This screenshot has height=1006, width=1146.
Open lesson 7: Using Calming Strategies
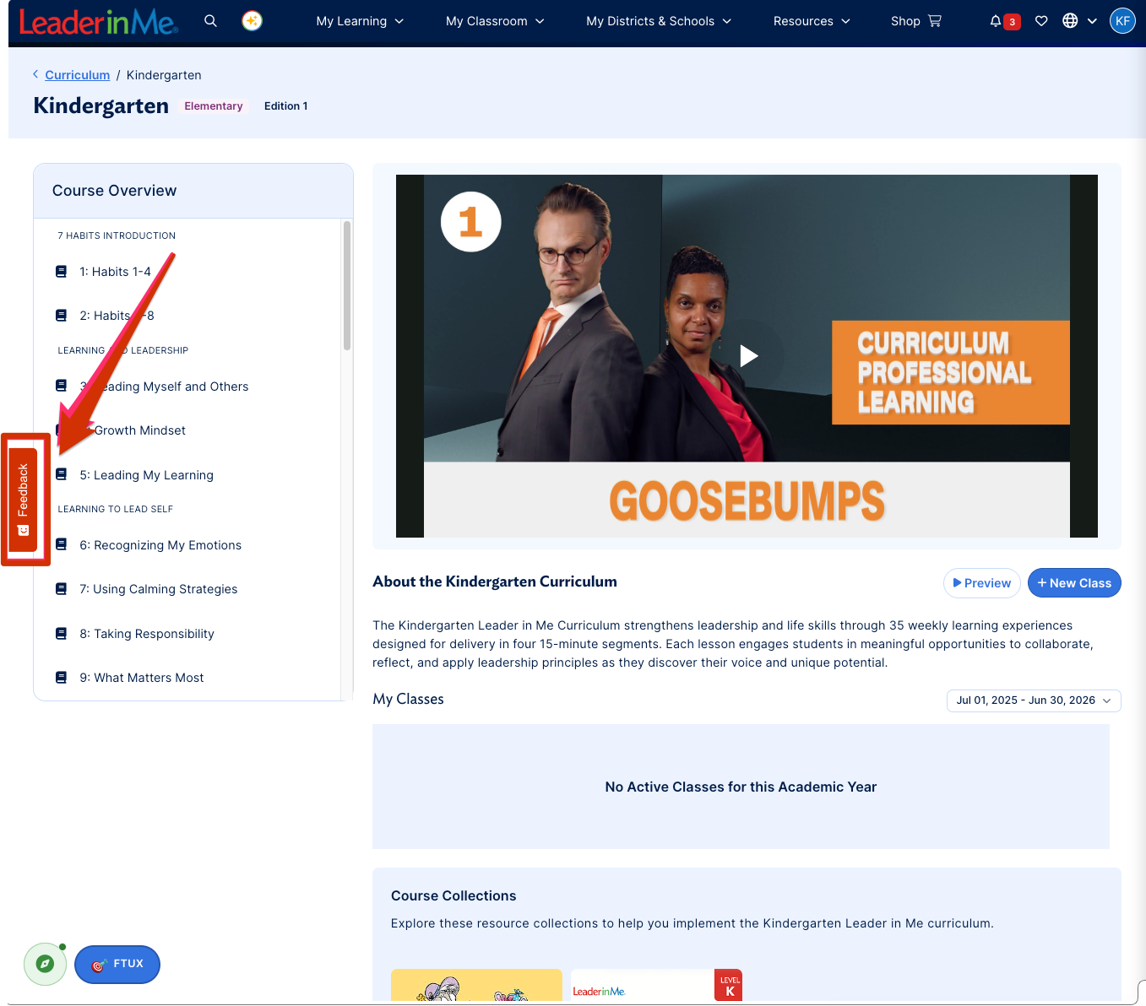(x=159, y=589)
